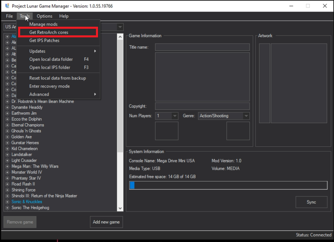Expand the Ecco the Dolphin node

(7, 119)
